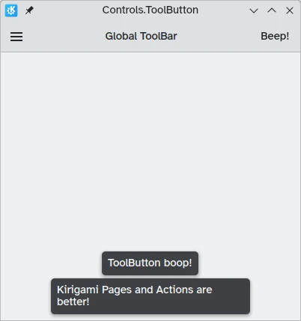301x321 pixels.
Task: Click the Beep! tool button
Action: 275,36
